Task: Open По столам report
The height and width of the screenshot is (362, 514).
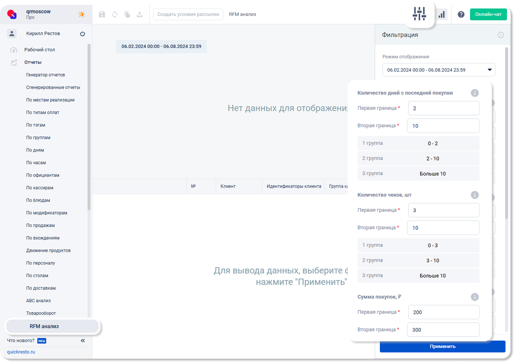Action: point(37,276)
